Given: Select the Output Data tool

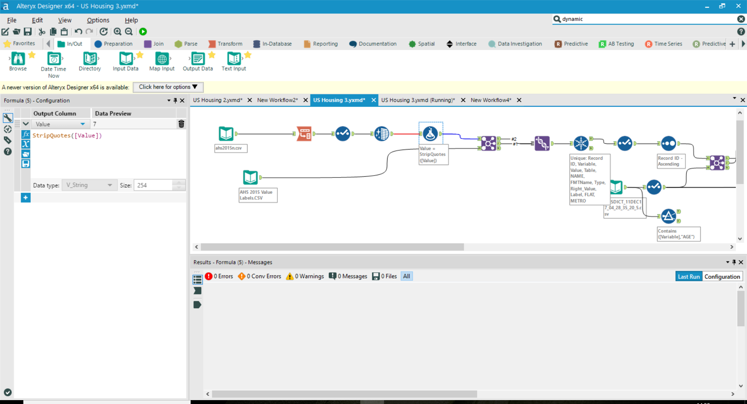Looking at the screenshot, I should pyautogui.click(x=198, y=62).
